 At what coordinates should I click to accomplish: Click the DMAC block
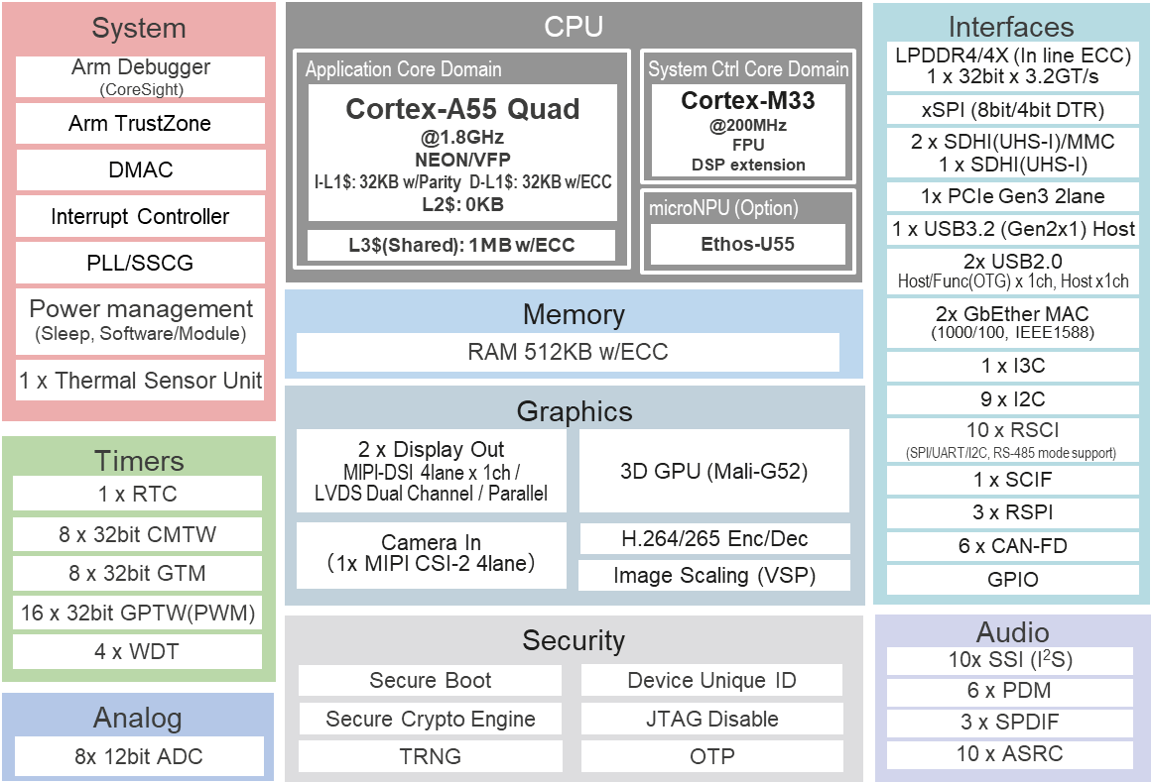(x=140, y=169)
